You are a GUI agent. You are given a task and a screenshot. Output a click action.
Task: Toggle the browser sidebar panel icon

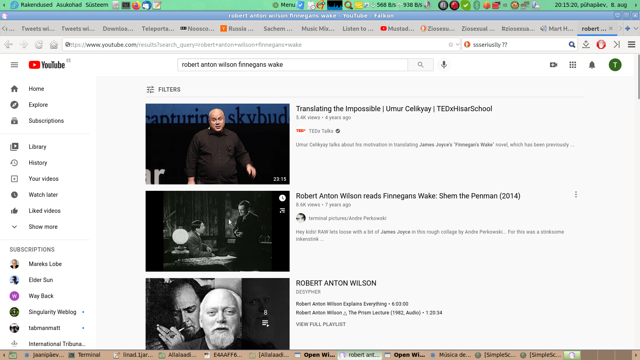pos(616,44)
